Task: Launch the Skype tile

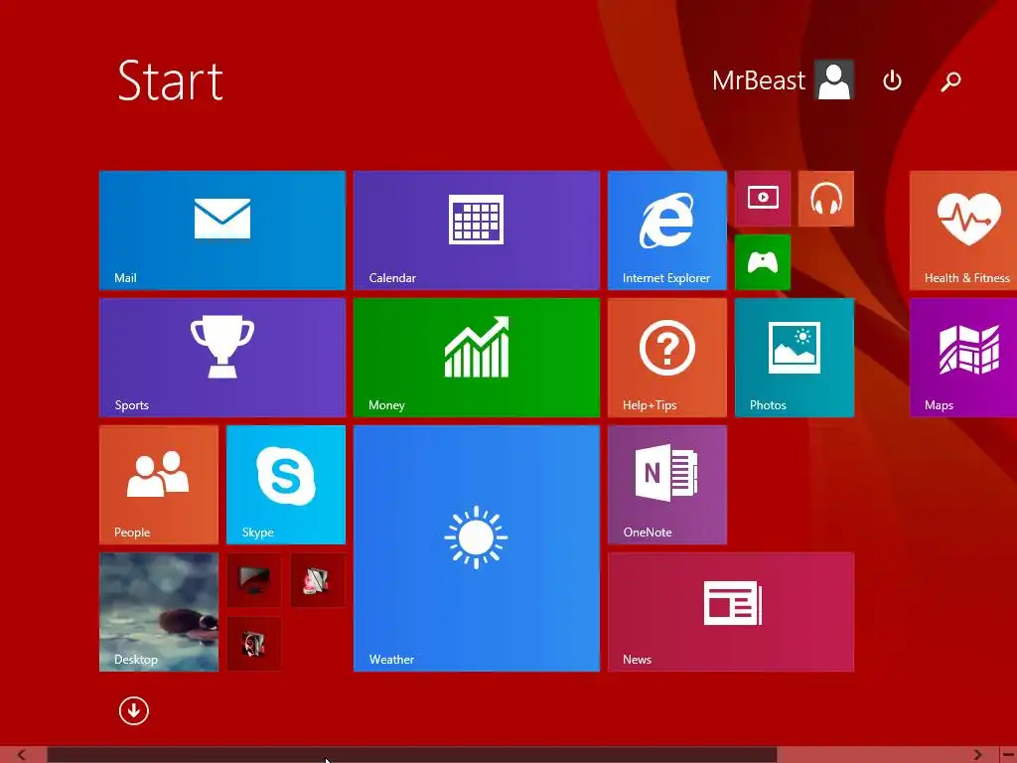Action: pyautogui.click(x=285, y=485)
